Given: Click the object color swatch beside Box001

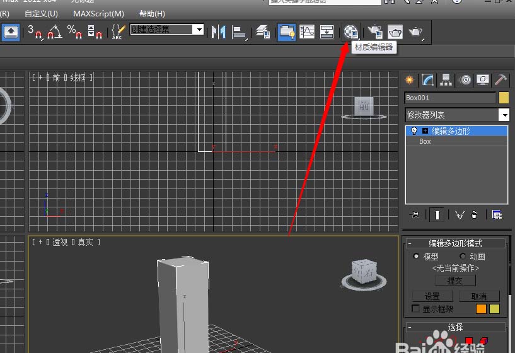Looking at the screenshot, I should tap(504, 98).
